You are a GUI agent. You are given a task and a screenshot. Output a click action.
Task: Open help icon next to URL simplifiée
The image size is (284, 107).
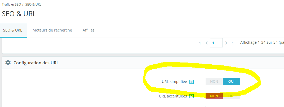pyautogui.click(x=192, y=82)
